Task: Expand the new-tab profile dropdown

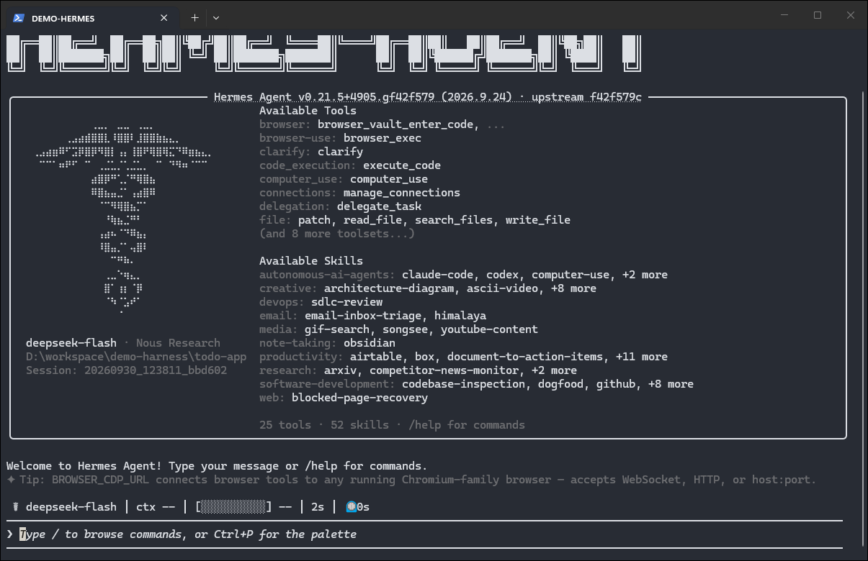Action: point(216,18)
